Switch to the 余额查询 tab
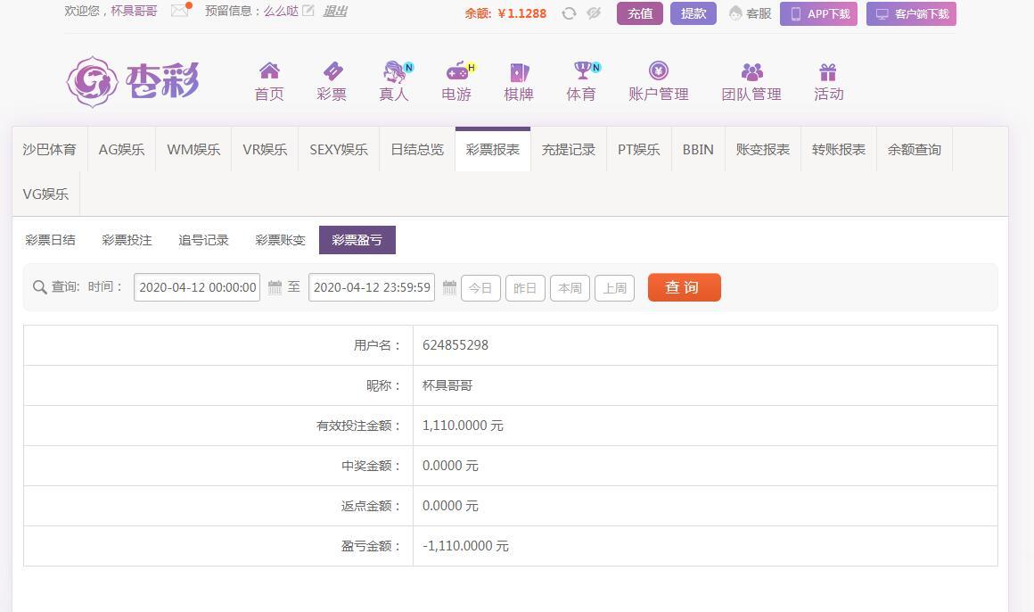1034x612 pixels. pos(914,150)
